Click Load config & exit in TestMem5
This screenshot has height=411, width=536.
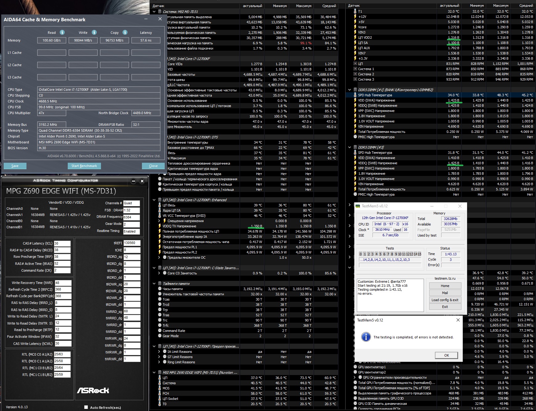tap(445, 300)
